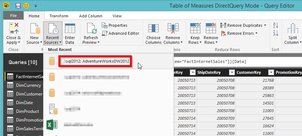This screenshot has height=136, width=302.
Task: Click the smiley feedback icon
Action: click(x=26, y=6)
